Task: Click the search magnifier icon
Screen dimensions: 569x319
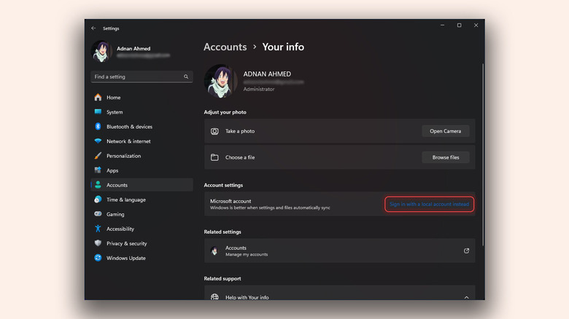Action: point(186,76)
